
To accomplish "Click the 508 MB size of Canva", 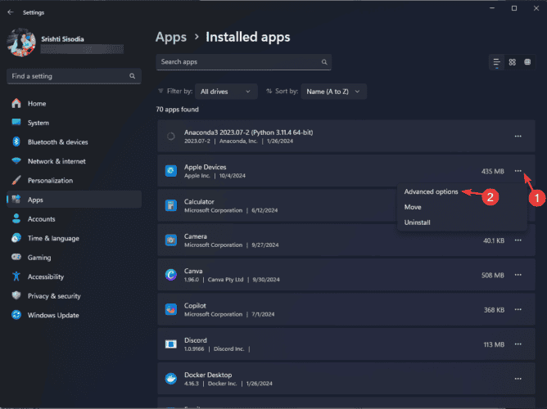I will tap(493, 275).
